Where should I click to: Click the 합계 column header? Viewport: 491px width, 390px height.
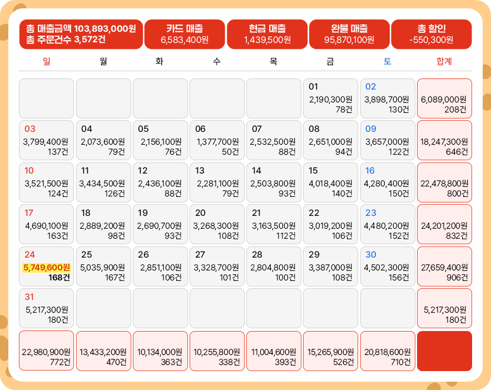point(444,61)
